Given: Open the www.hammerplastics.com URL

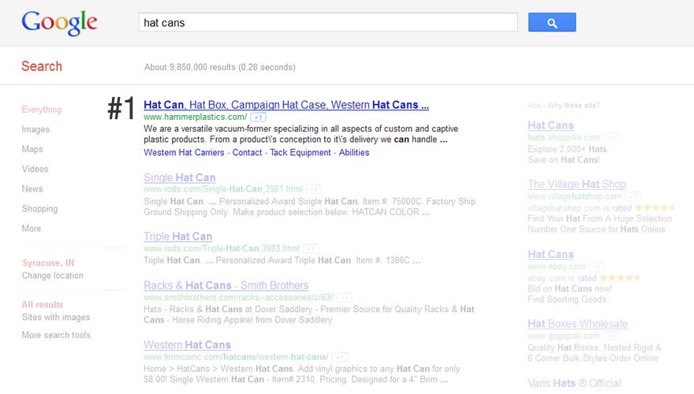Looking at the screenshot, I should coord(196,117).
